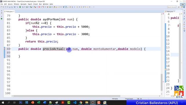Open the Project menu
Viewport: 186px width, 105px height.
point(35,4)
